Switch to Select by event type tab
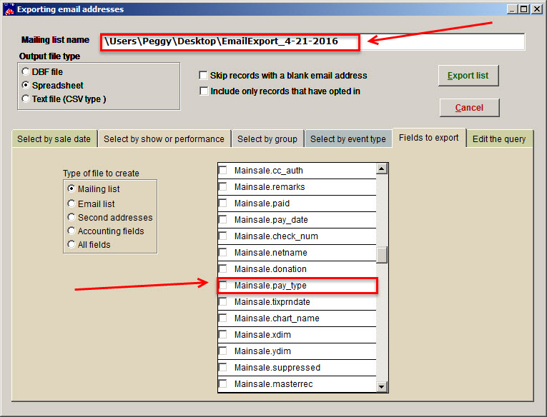Viewport: 547px width, 417px height. [348, 139]
